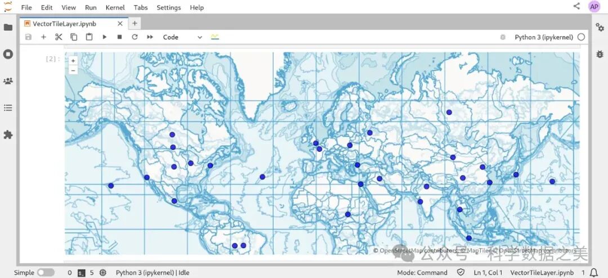Viewport: 608px width, 278px height.
Task: Restart kernel and run all cells
Action: (150, 37)
